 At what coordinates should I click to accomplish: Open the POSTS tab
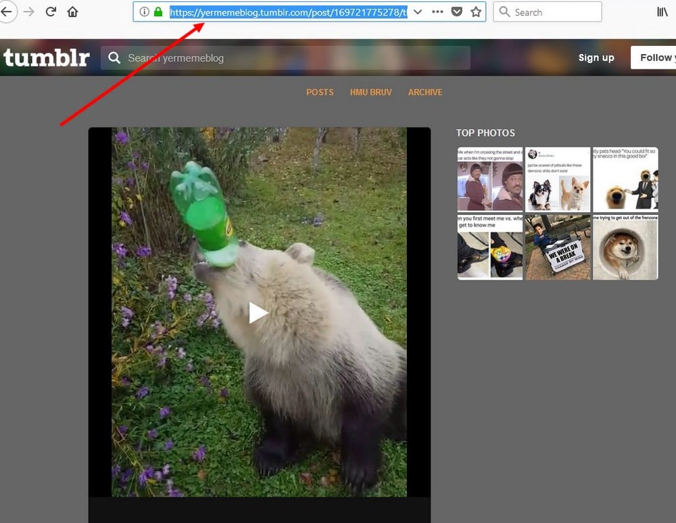pyautogui.click(x=320, y=92)
